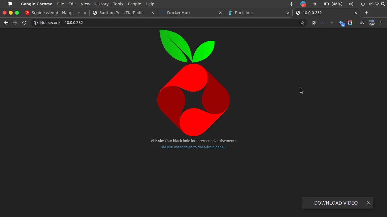Open the Google Chrome application menu
Viewport: 387px width, 217px height.
coord(37,4)
